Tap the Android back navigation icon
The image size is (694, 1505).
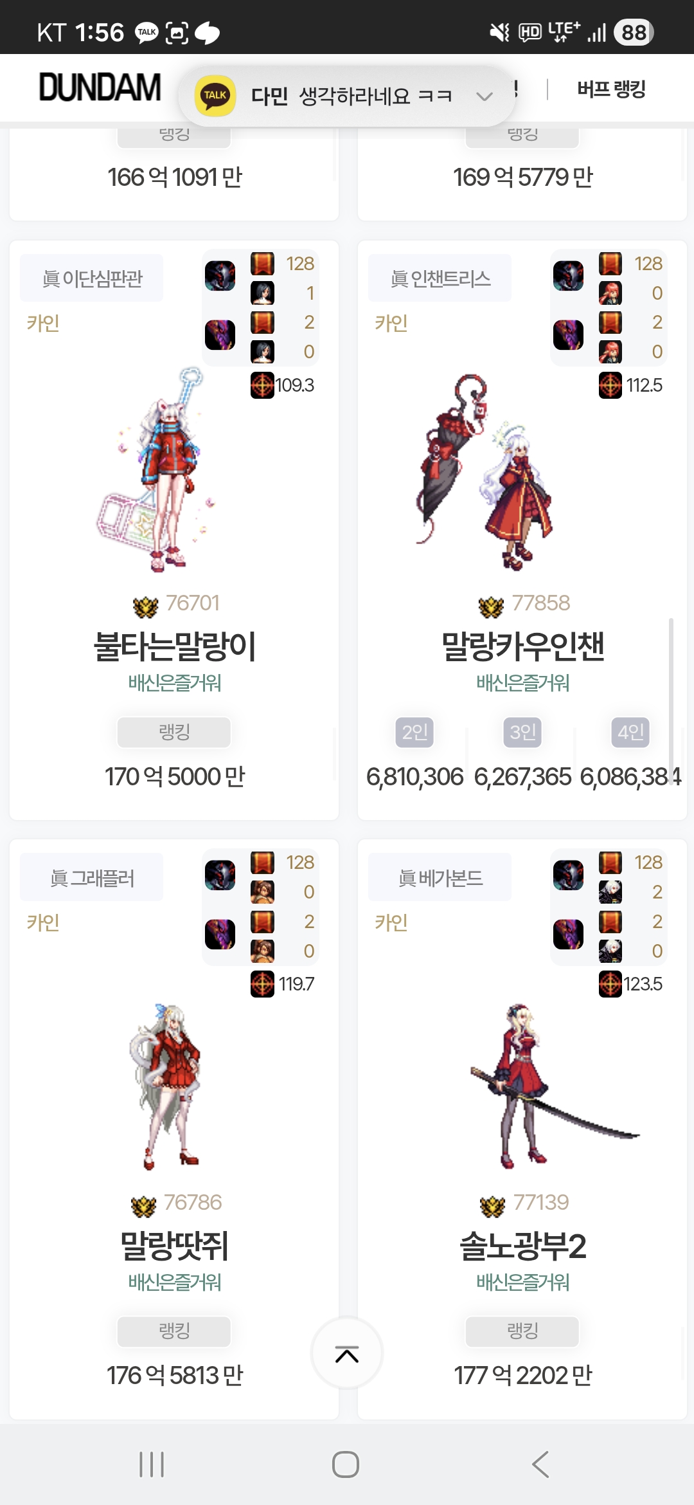[x=540, y=1464]
